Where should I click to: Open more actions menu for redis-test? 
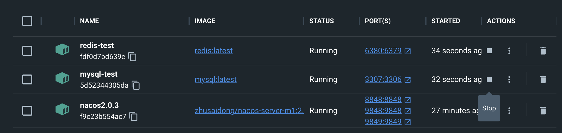click(509, 51)
